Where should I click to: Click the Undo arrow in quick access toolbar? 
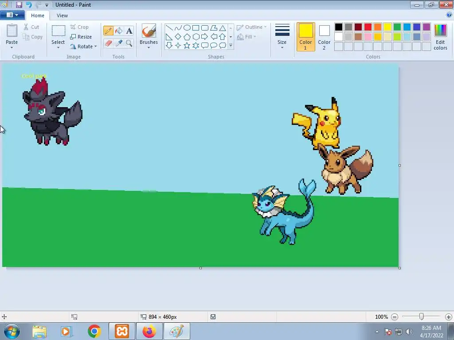pos(29,4)
